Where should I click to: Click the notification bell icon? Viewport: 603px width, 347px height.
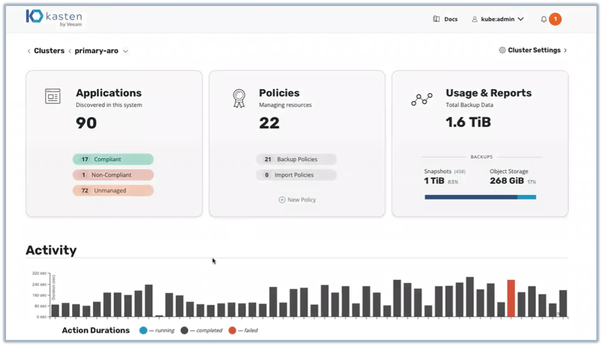[544, 19]
